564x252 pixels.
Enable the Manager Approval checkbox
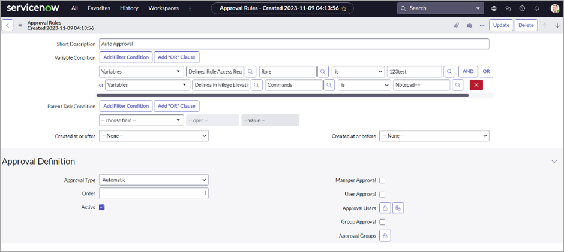(x=382, y=180)
